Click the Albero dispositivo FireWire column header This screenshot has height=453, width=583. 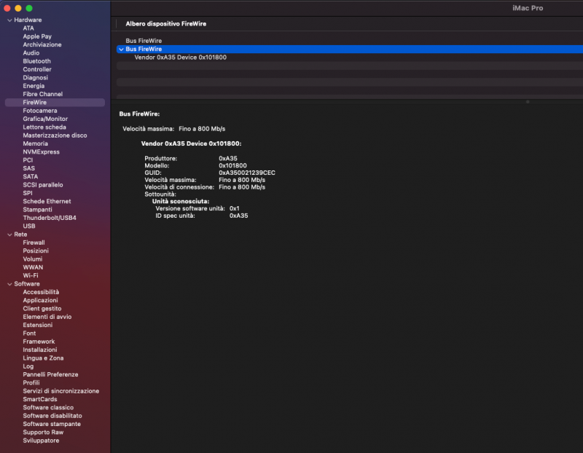[166, 24]
